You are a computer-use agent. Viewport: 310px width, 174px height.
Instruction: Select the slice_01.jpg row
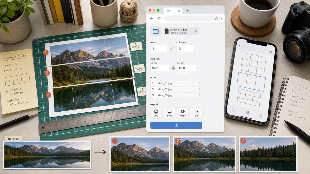pyautogui.click(x=176, y=83)
